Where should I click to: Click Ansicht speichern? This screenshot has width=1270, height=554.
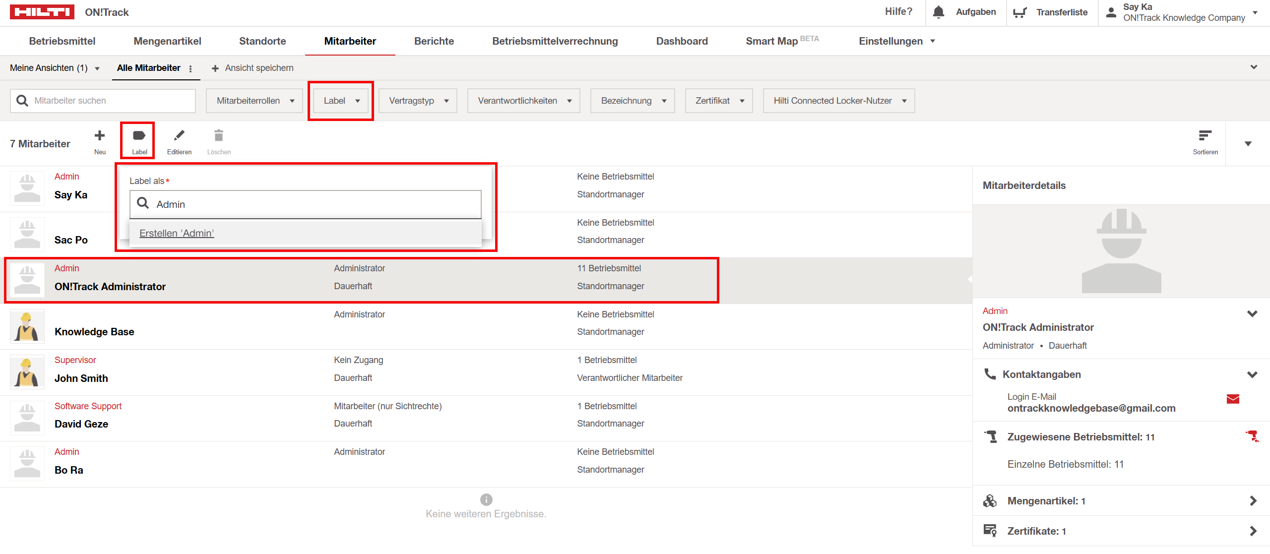point(252,68)
